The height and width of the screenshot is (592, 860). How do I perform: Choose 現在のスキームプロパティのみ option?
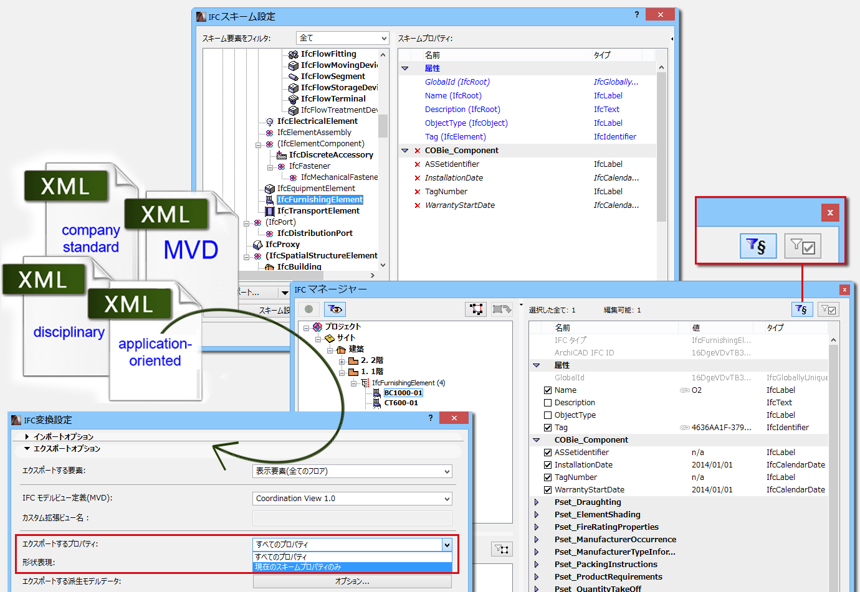coord(352,567)
